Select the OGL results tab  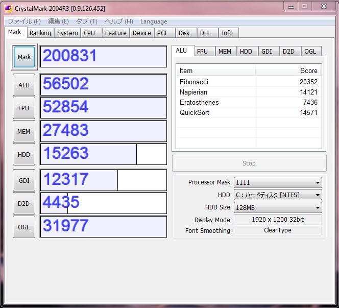point(310,51)
